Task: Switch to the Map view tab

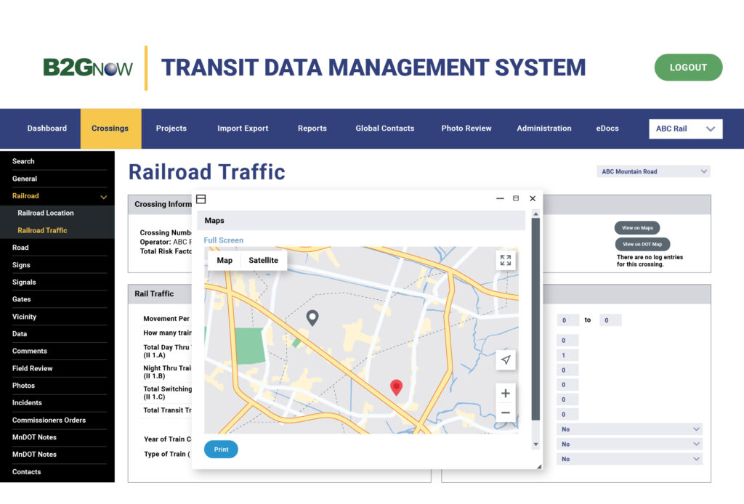Action: (225, 260)
